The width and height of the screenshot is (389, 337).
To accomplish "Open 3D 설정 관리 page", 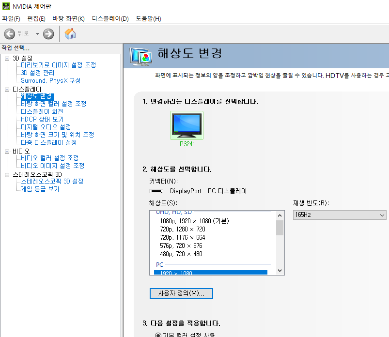I will tap(37, 73).
